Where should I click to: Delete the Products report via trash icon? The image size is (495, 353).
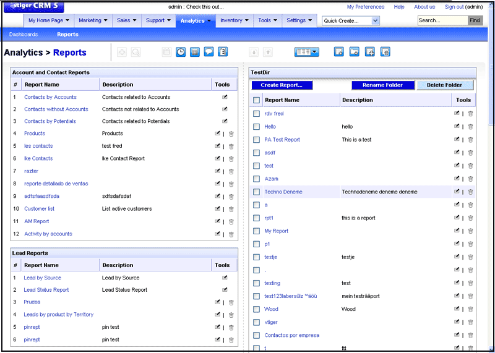(231, 134)
